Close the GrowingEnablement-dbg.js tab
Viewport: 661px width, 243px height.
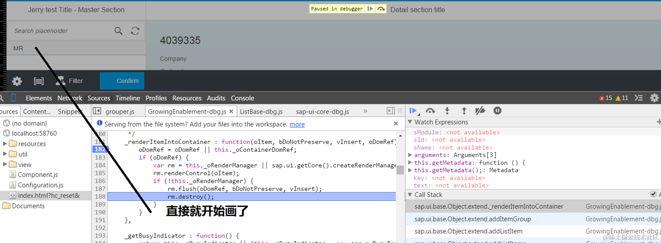pos(231,112)
